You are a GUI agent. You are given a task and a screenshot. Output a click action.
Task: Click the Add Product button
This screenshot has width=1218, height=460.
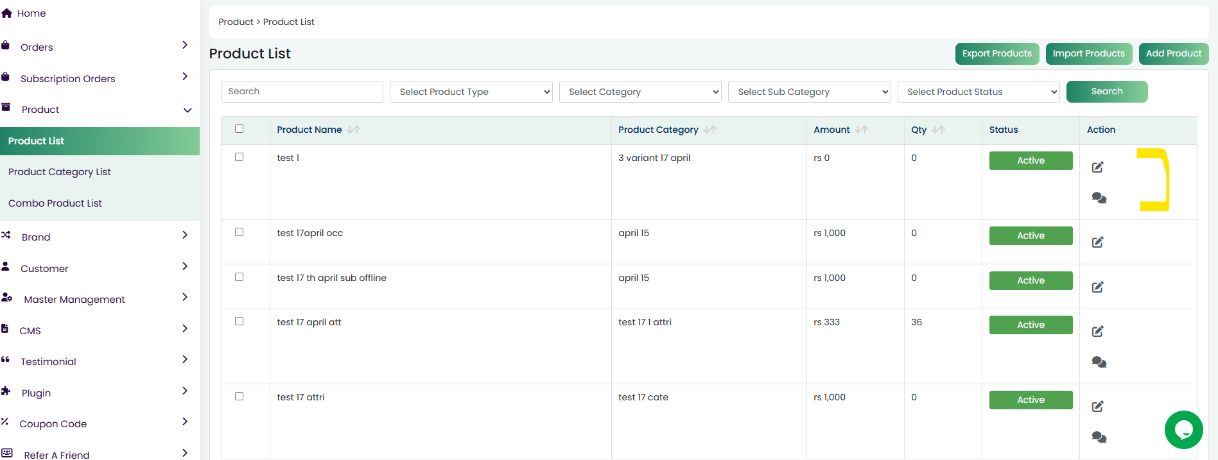[1174, 54]
